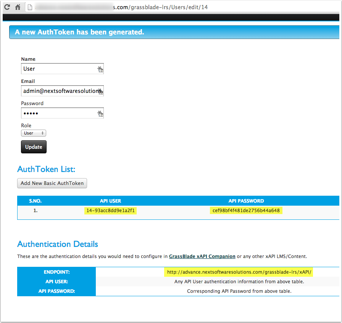Open the Role dropdown
Screen dimensions: 342x323
(34, 133)
